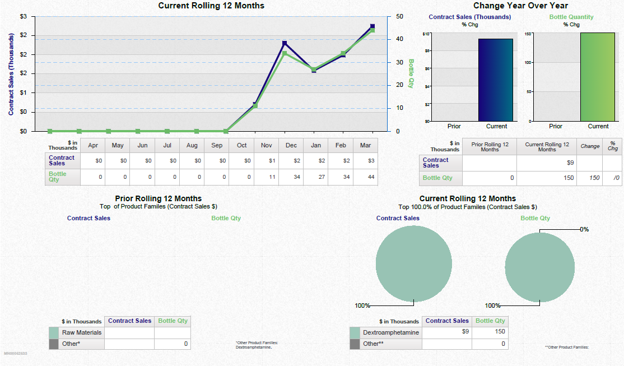
Task: Click the Bottle Qty pie chart
Action: click(x=539, y=268)
